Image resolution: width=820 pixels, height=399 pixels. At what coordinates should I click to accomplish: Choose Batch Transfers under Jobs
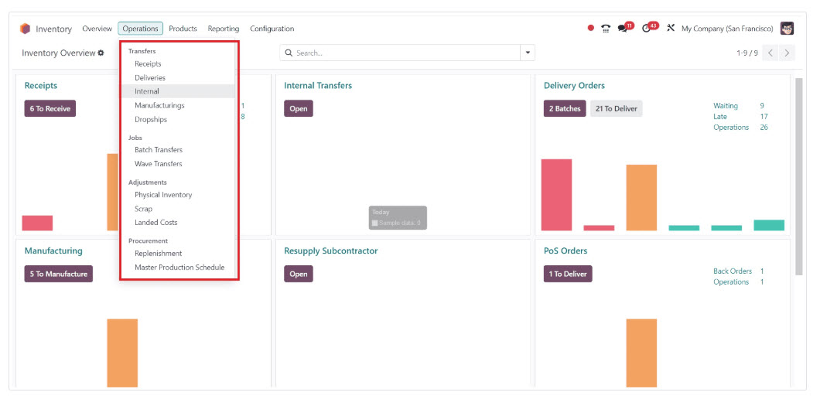click(x=159, y=150)
